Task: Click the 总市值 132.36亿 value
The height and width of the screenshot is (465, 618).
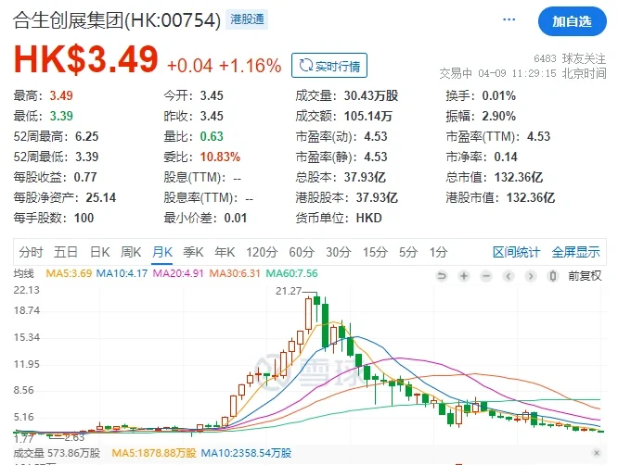Action: click(519, 177)
